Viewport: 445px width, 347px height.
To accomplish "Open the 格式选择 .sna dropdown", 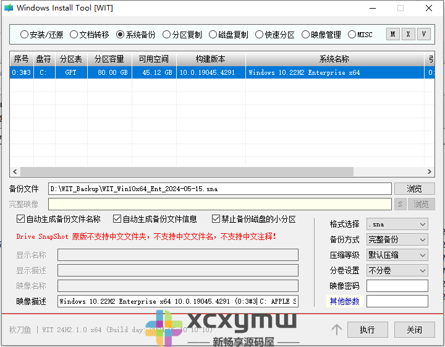I will 397,224.
